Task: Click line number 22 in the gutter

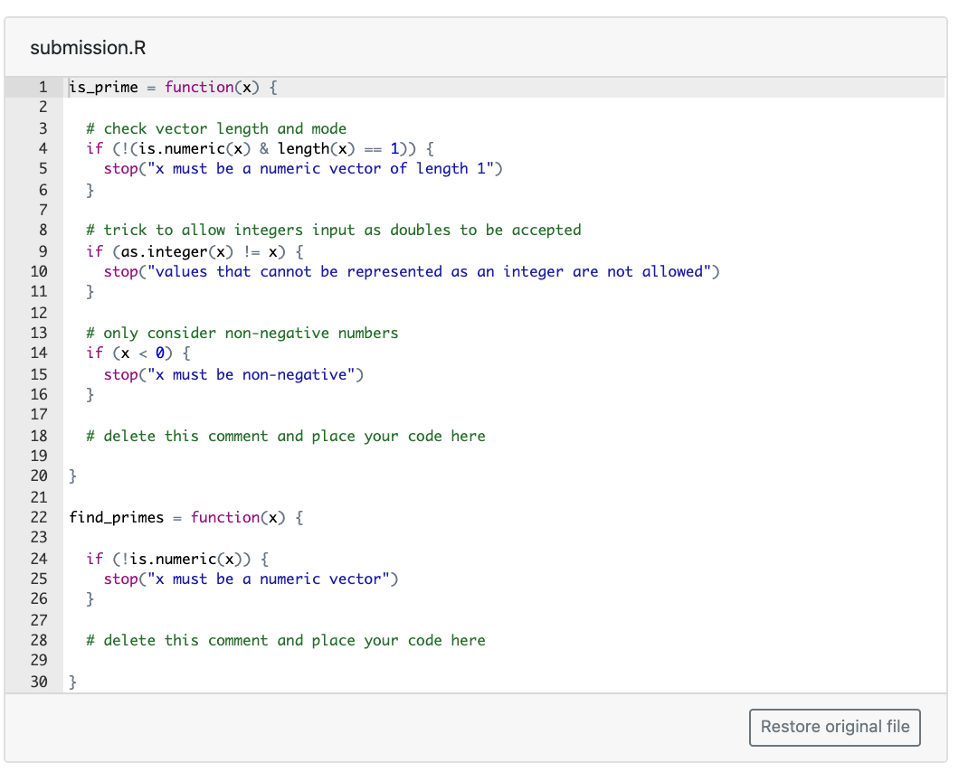Action: [x=38, y=517]
